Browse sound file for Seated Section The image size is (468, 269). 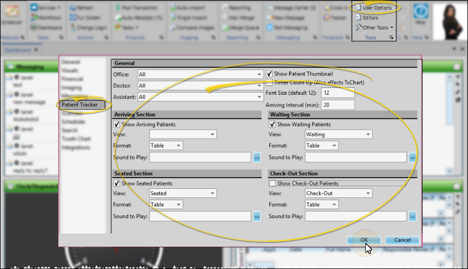point(256,216)
